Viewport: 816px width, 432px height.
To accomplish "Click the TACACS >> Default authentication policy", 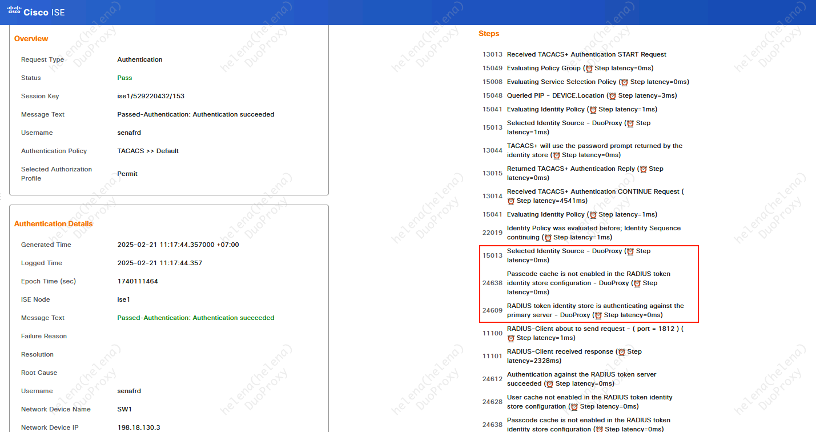I will coord(148,151).
